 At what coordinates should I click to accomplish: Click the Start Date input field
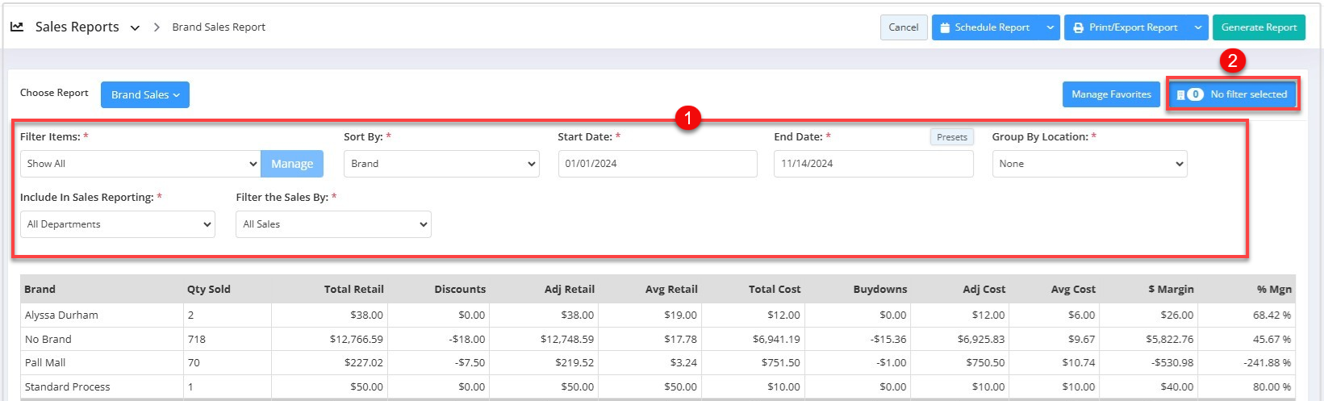[657, 164]
